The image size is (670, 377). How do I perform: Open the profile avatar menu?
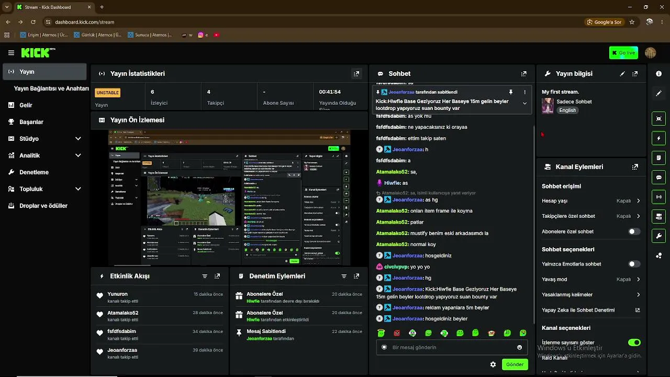point(650,53)
